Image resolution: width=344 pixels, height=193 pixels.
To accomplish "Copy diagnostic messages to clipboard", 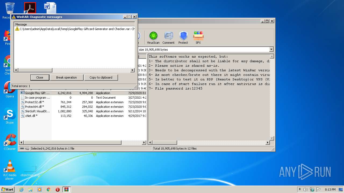I will (x=101, y=77).
